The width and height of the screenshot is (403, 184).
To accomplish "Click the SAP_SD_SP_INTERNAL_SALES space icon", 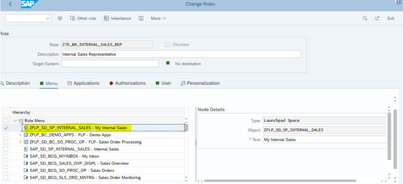I will (26, 149).
